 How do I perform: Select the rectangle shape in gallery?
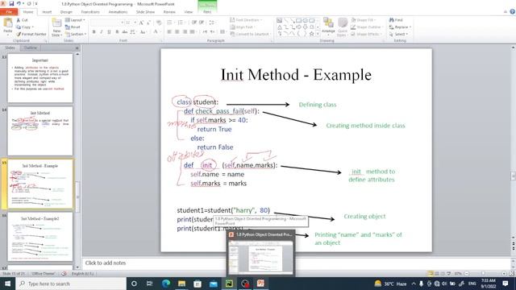click(x=299, y=20)
